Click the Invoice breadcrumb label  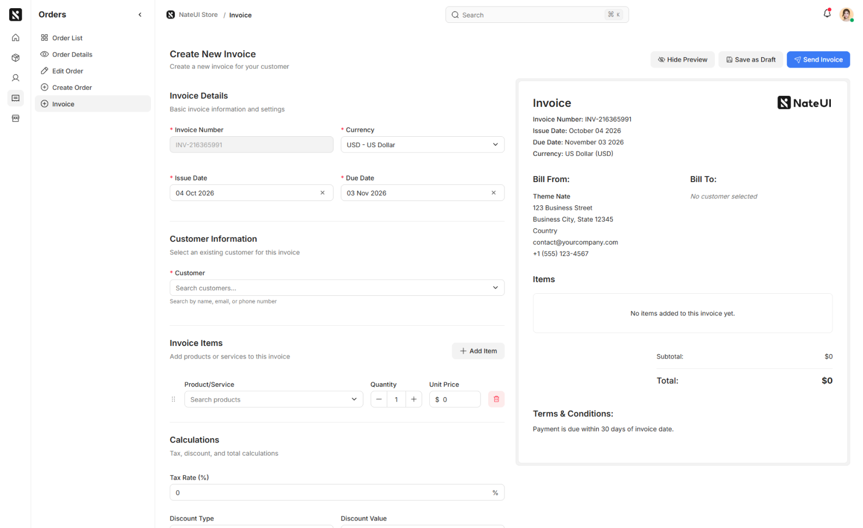240,15
